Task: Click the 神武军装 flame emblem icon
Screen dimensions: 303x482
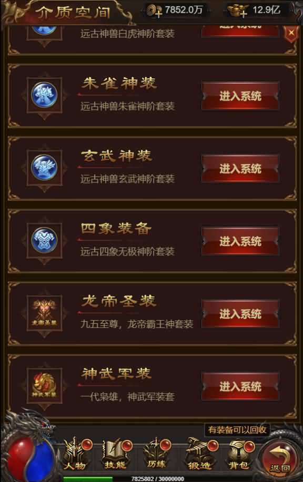Action: pyautogui.click(x=44, y=385)
